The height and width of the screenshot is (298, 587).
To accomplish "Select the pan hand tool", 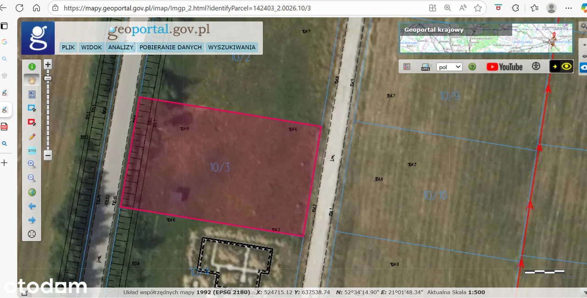I will (x=32, y=80).
